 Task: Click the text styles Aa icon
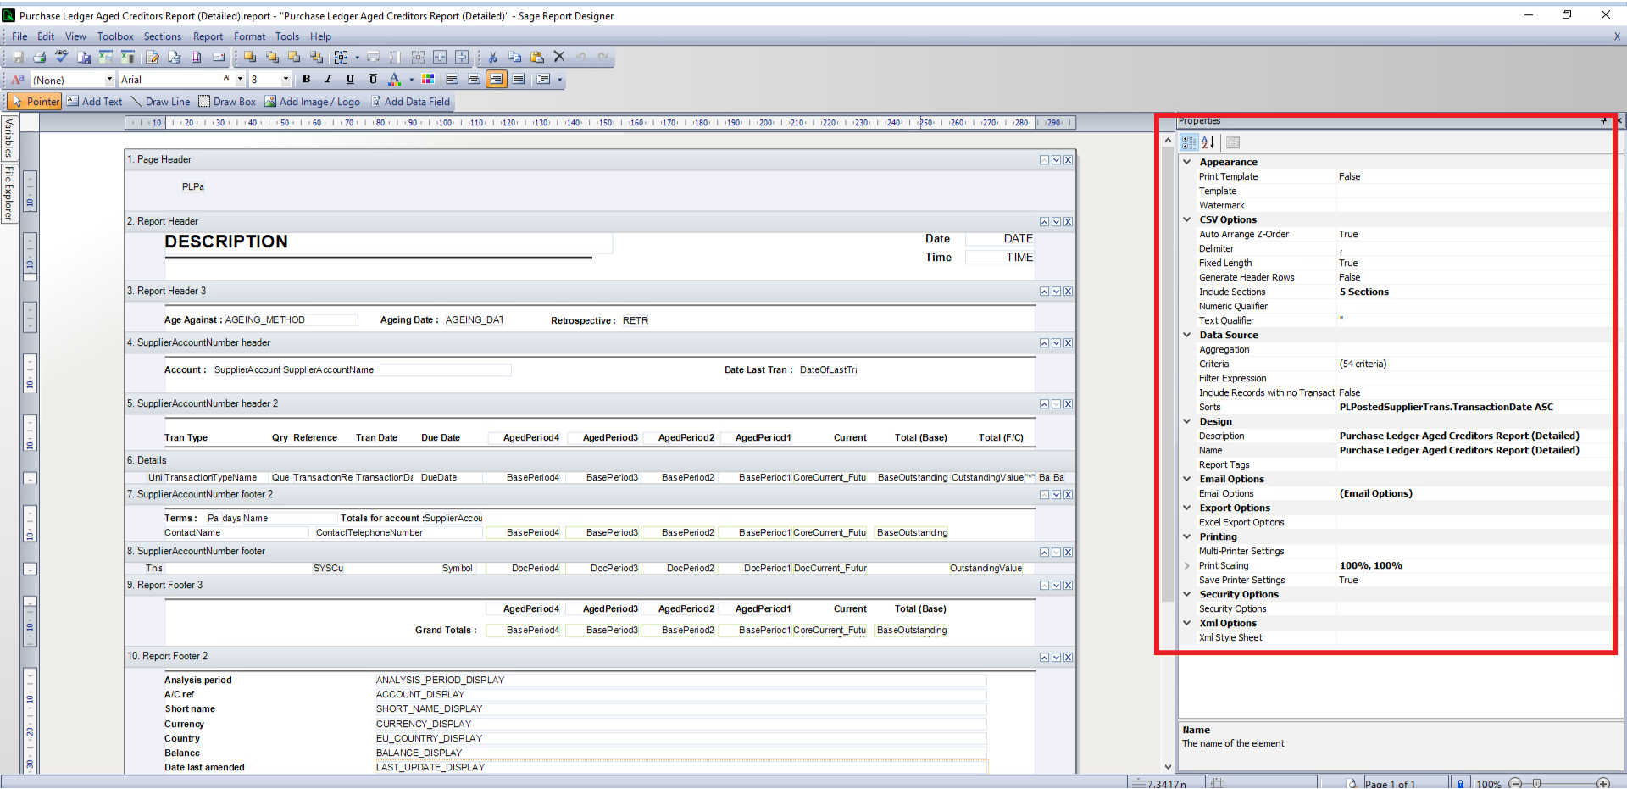coord(17,80)
